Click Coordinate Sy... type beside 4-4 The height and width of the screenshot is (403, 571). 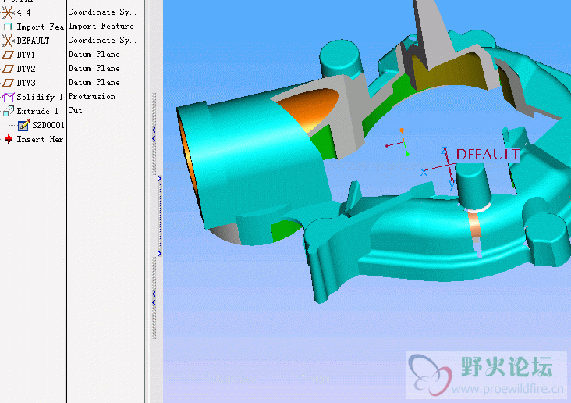(105, 12)
